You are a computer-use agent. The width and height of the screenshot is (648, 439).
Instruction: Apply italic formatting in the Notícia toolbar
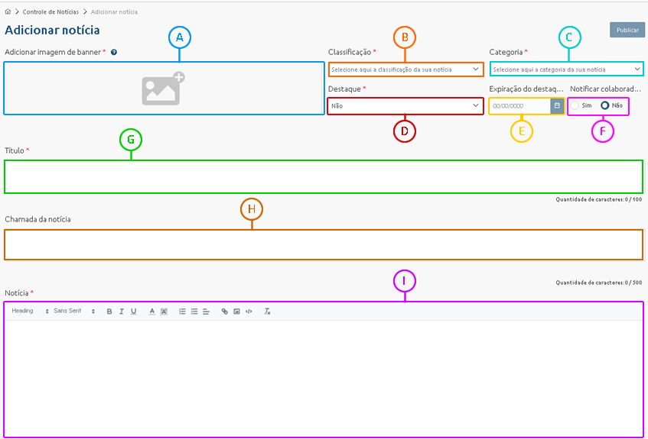tap(122, 311)
